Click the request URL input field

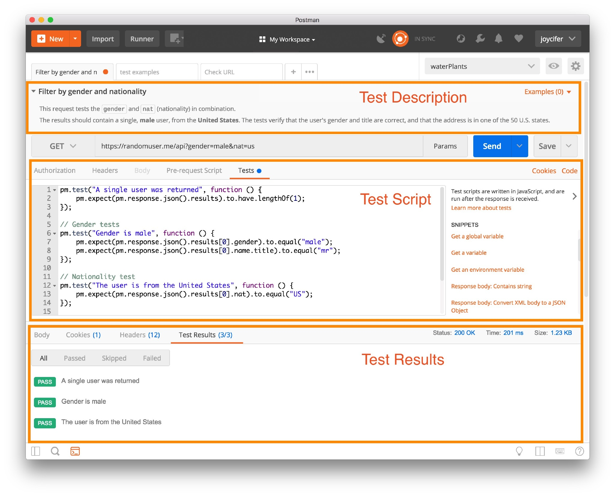(x=258, y=146)
